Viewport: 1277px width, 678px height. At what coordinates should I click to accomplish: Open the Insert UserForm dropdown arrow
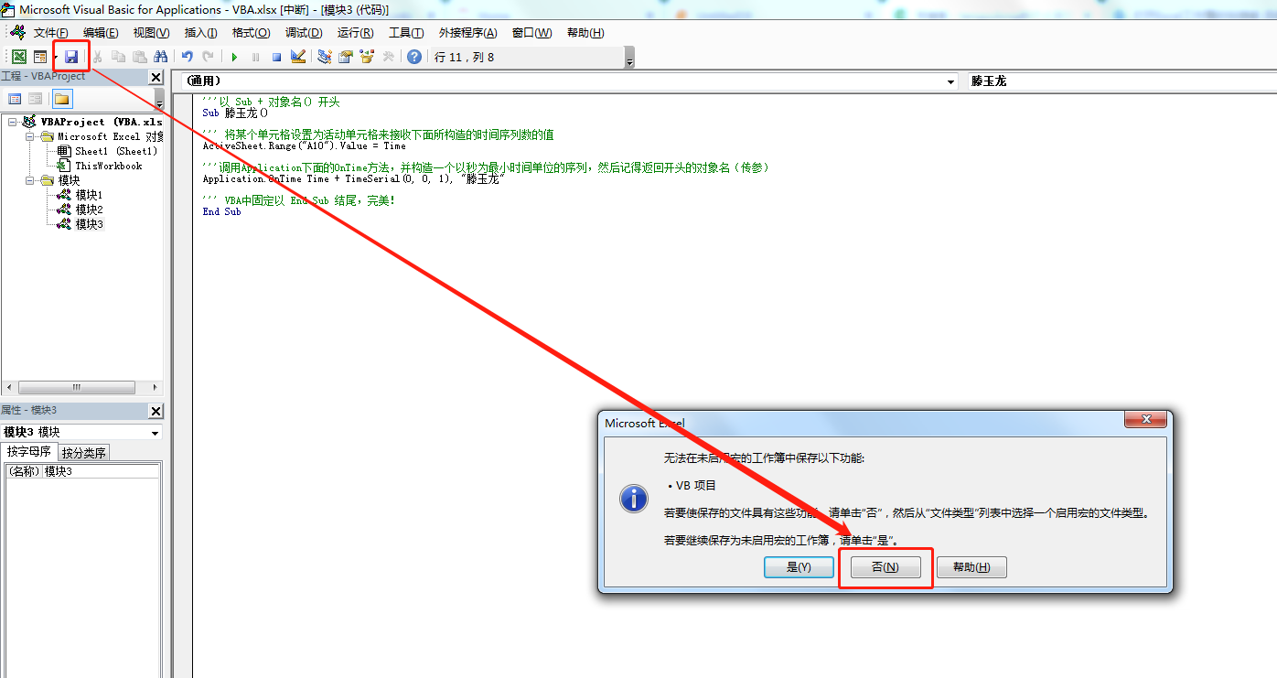(x=55, y=57)
